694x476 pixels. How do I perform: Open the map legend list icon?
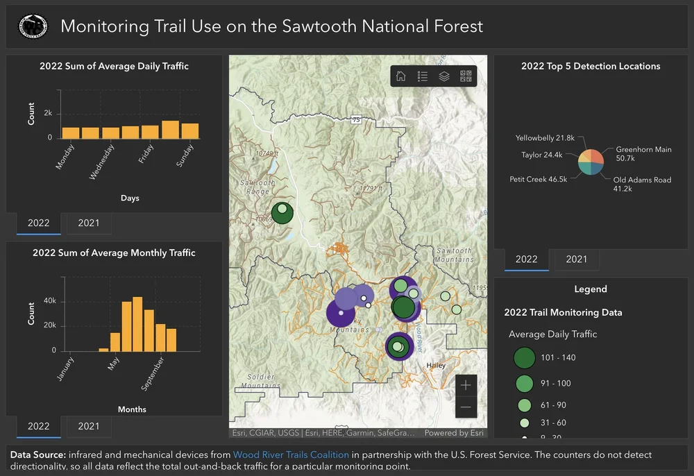click(x=422, y=76)
